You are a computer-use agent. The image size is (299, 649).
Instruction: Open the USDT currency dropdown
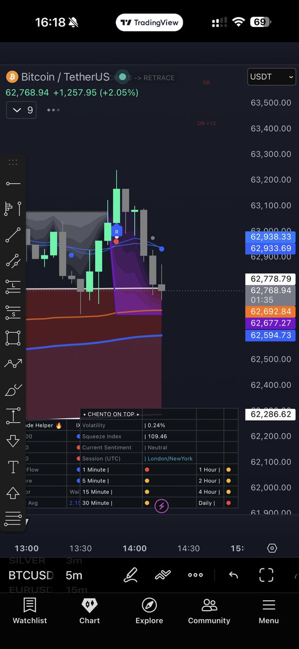pos(272,77)
